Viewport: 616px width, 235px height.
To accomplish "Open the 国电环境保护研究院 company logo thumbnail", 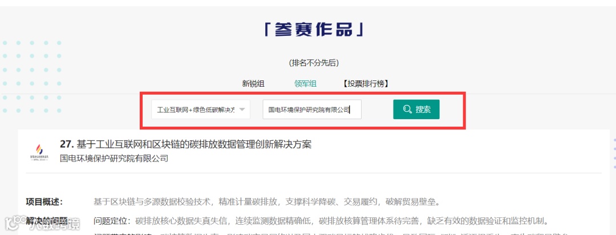I will point(39,152).
